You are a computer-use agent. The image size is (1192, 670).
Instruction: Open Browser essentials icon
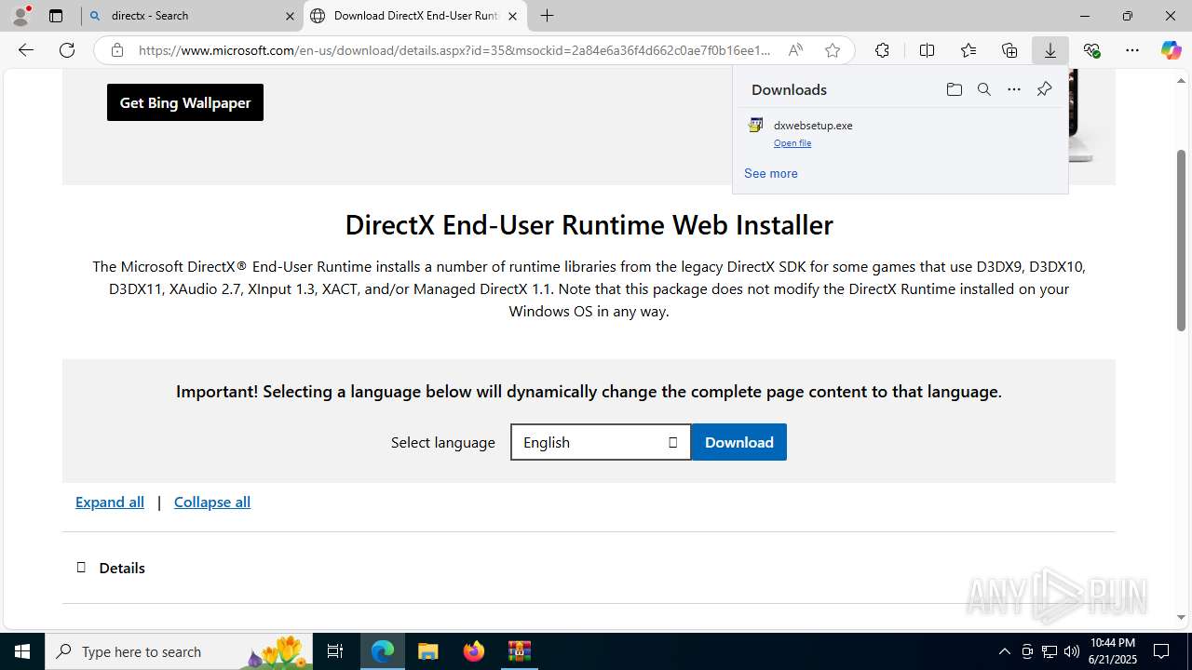(x=1091, y=50)
